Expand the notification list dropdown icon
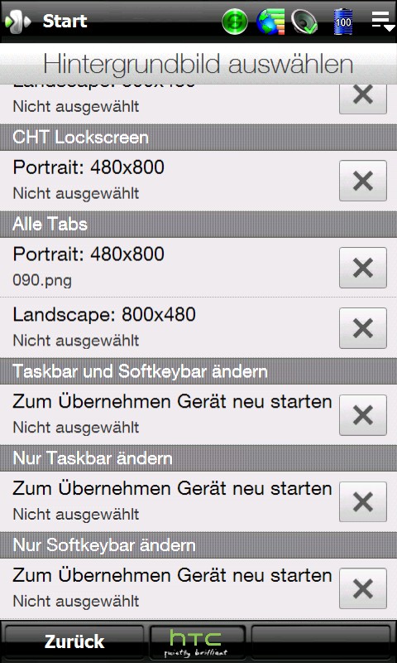 (x=383, y=21)
